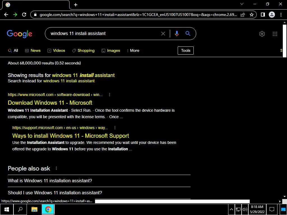Reload the page
Screen dimensions: 287x215
[24, 15]
